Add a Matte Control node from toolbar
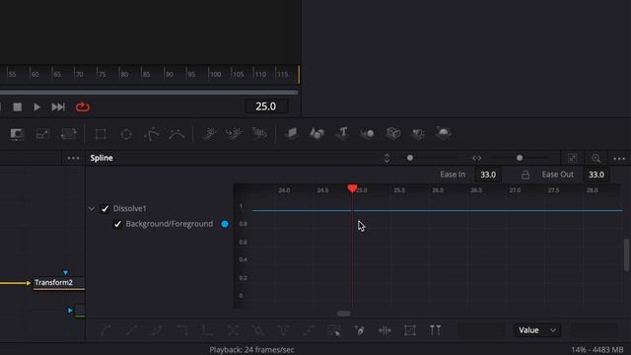This screenshot has height=355, width=631. pyautogui.click(x=17, y=134)
